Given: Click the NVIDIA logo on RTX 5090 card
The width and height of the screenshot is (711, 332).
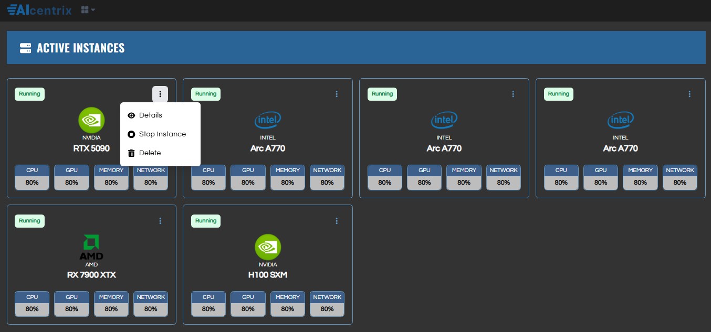Looking at the screenshot, I should pos(91,120).
